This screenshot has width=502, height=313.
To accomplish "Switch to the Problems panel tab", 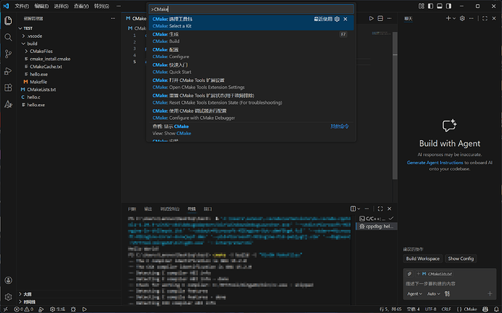I will pos(132,208).
